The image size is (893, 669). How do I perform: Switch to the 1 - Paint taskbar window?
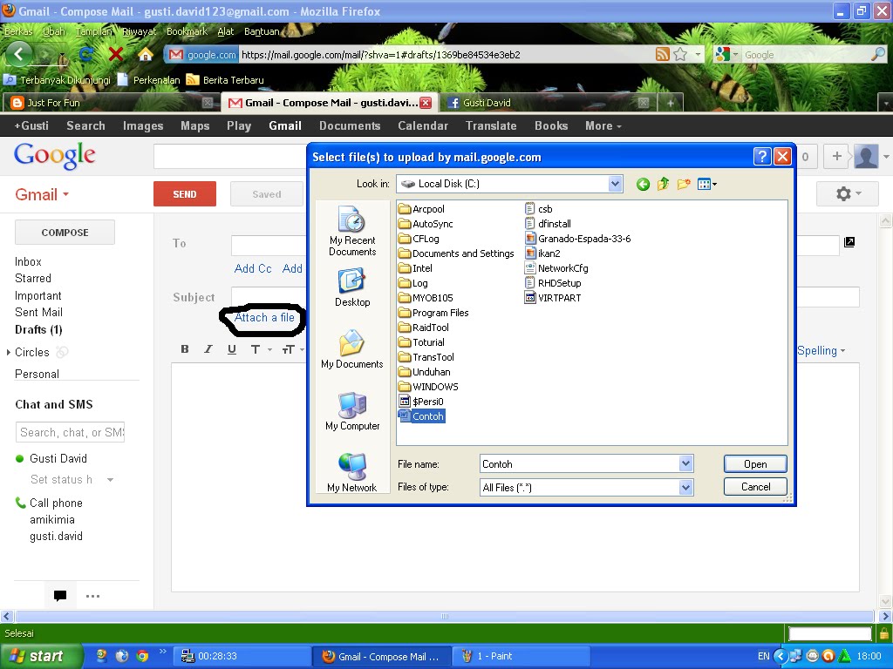521,656
